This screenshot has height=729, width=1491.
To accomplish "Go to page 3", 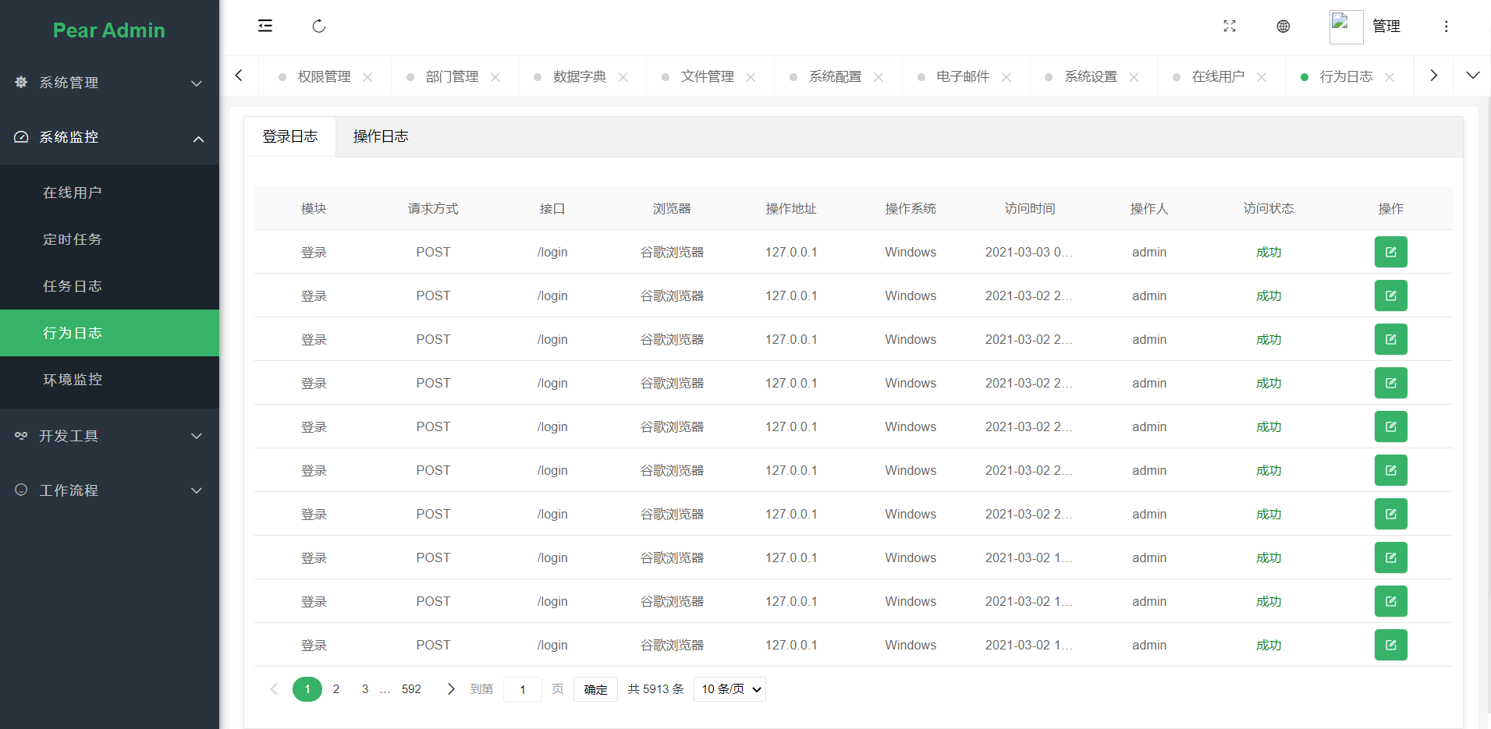I will pyautogui.click(x=365, y=689).
